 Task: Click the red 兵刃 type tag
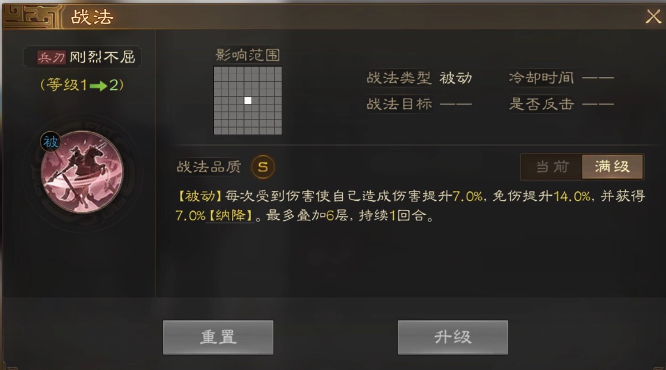51,58
